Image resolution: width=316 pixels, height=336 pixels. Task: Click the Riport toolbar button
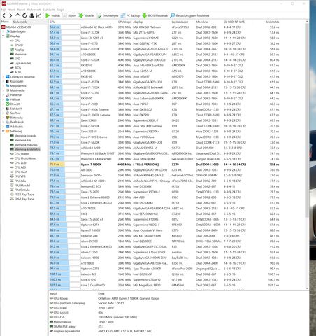pos(70,15)
